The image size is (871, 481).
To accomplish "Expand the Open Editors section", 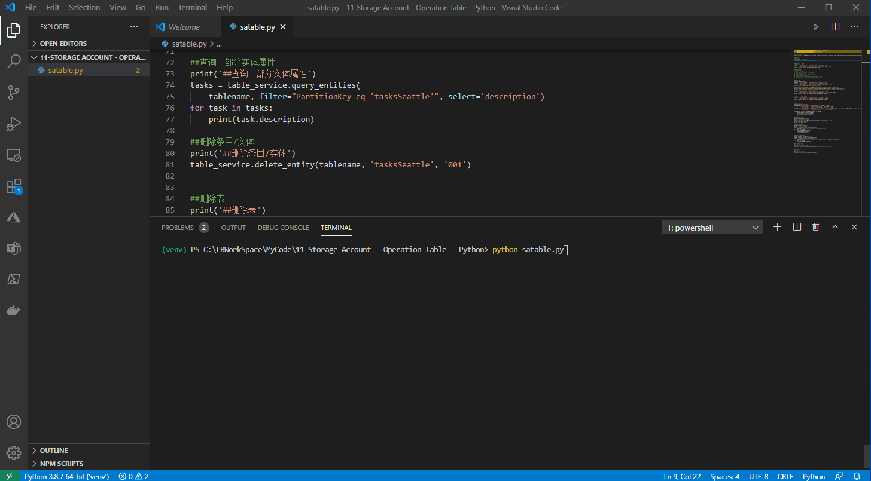I will pos(63,44).
